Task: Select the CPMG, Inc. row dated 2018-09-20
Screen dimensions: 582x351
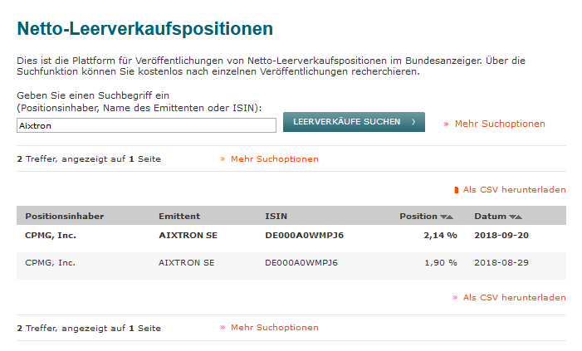Action: (x=291, y=236)
